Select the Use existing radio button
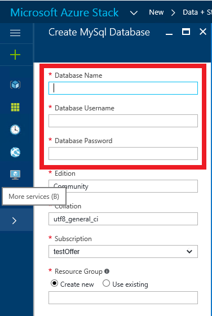This screenshot has height=316, width=212. pos(106,283)
